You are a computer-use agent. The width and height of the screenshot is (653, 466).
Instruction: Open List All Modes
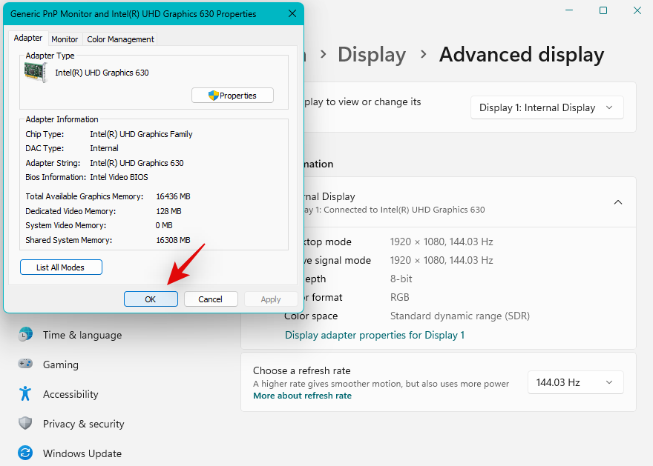(61, 267)
